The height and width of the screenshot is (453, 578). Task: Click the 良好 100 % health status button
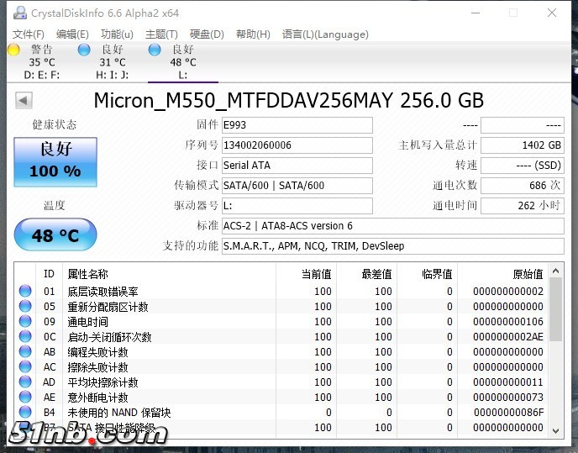55,162
